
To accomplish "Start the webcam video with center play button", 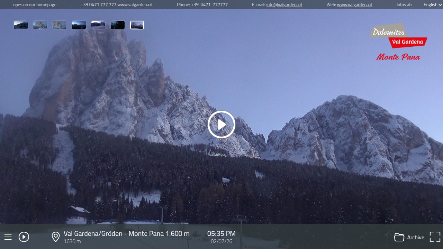I will click(x=221, y=124).
